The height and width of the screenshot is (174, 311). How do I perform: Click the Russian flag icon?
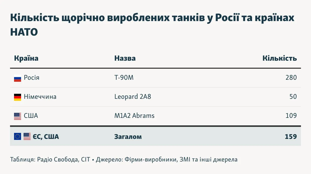[18, 78]
